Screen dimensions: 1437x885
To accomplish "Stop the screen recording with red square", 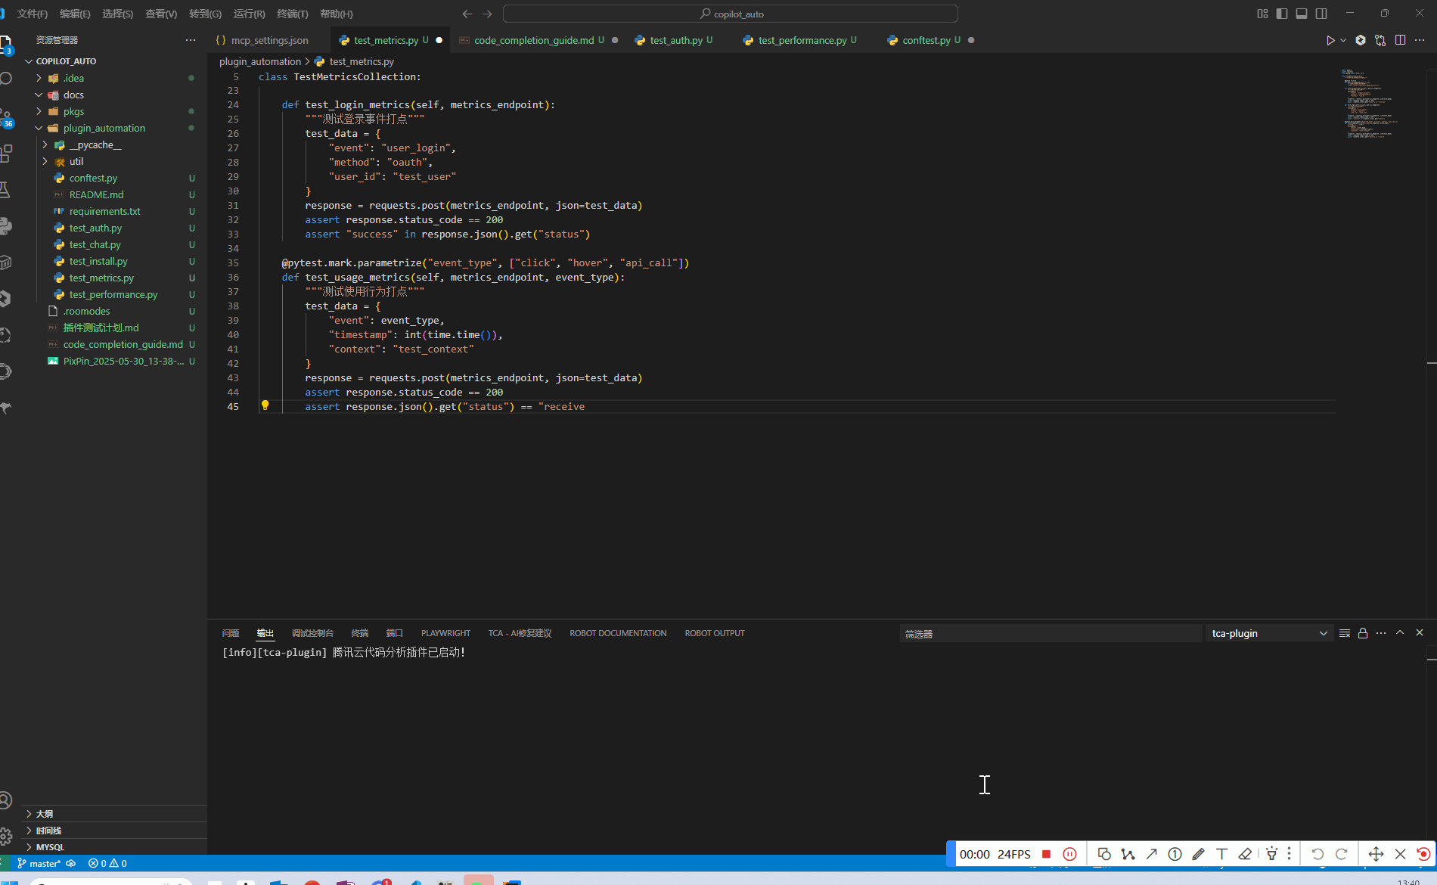I will (1046, 854).
